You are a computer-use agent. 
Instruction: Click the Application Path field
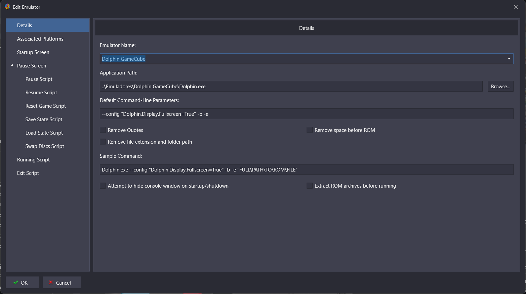click(291, 86)
